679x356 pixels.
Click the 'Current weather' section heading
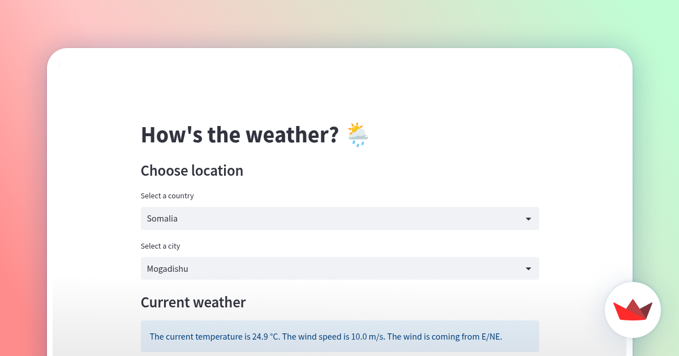(193, 302)
